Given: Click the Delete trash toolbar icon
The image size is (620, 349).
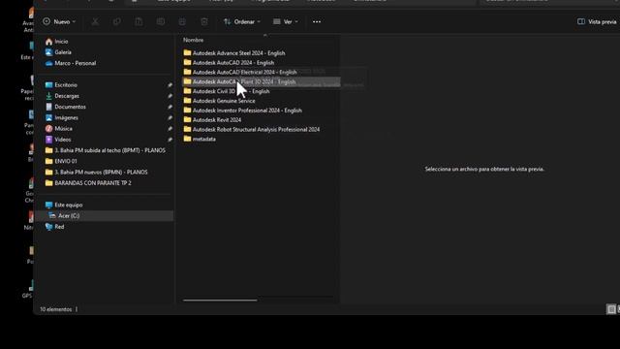Looking at the screenshot, I should tap(204, 21).
